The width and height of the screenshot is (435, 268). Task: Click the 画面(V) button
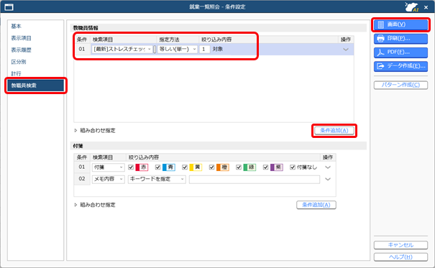click(400, 24)
